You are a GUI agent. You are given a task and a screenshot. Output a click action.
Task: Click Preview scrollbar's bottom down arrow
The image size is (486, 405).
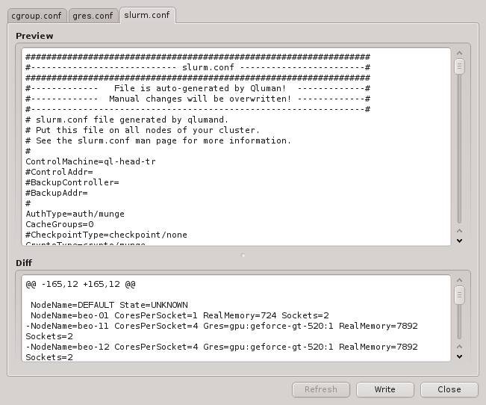460,241
